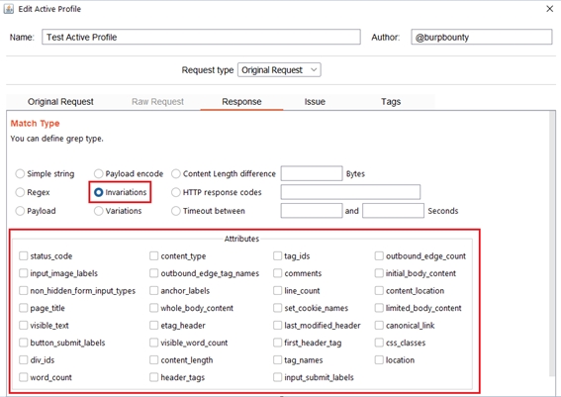Open the Request type dropdown
This screenshot has width=561, height=397.
[x=279, y=70]
